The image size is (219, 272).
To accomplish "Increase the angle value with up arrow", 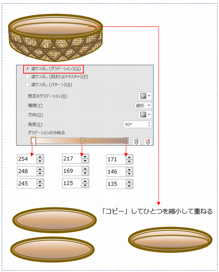I will [149, 123].
